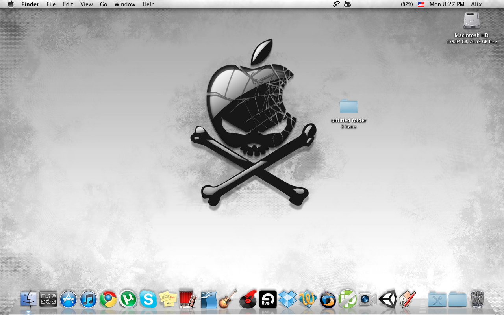Click the clamp status icon in menu bar
The height and width of the screenshot is (315, 504).
pos(336,4)
